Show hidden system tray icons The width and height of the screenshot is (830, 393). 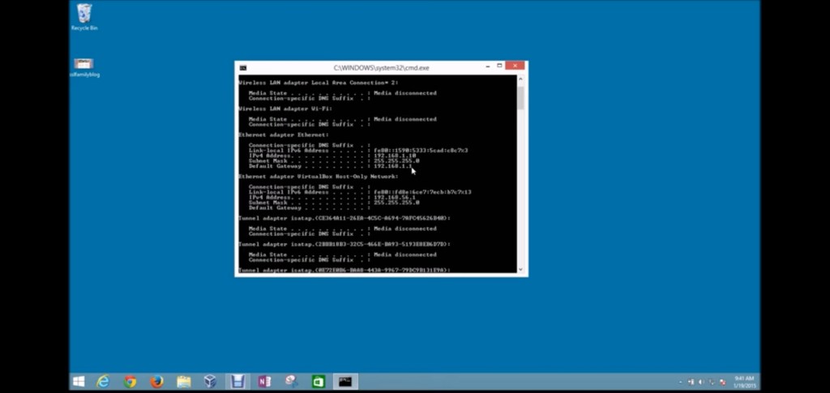pos(681,382)
